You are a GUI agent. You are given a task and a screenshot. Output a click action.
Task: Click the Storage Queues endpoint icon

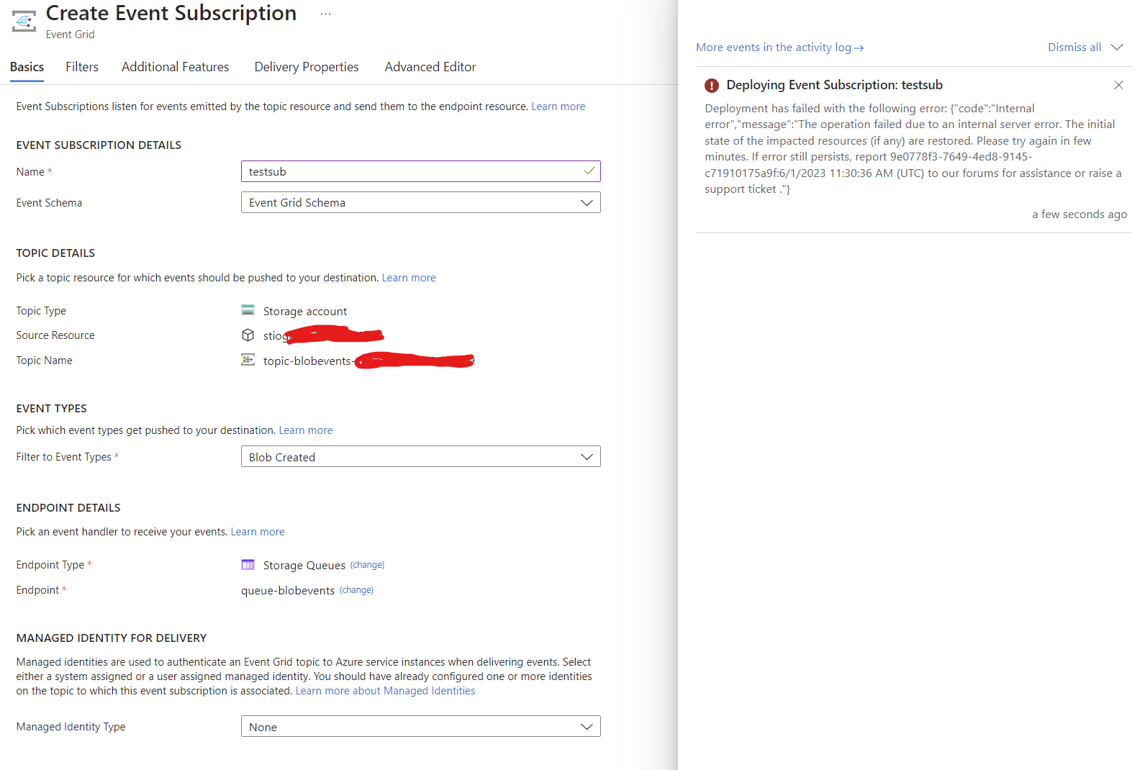pos(248,565)
